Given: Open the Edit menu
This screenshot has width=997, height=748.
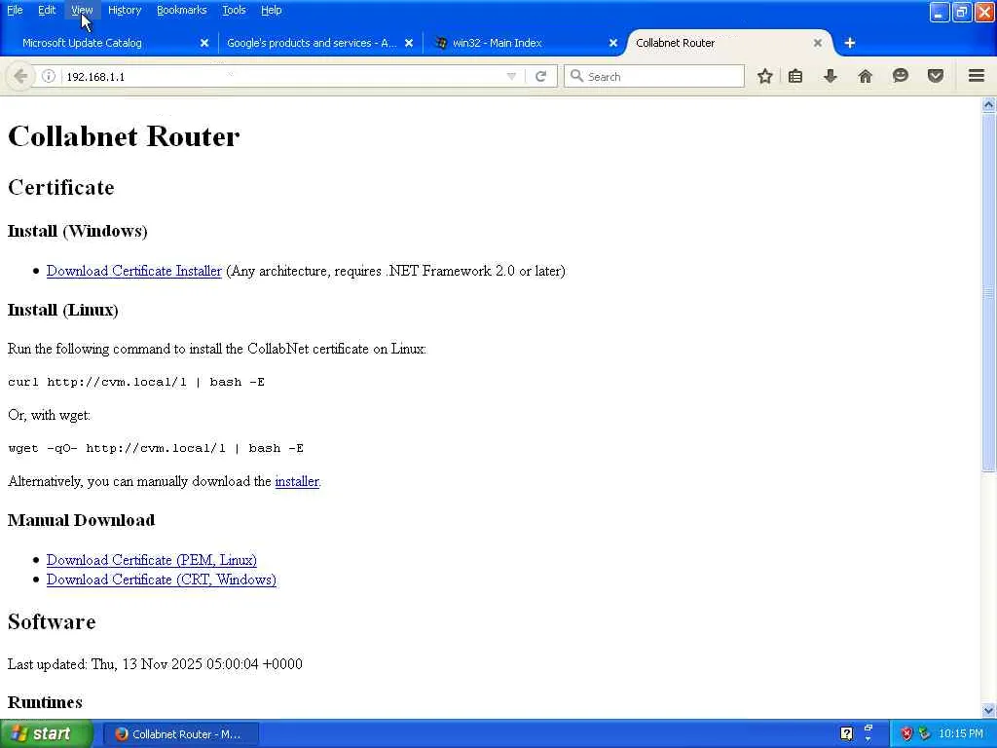Looking at the screenshot, I should click(47, 10).
